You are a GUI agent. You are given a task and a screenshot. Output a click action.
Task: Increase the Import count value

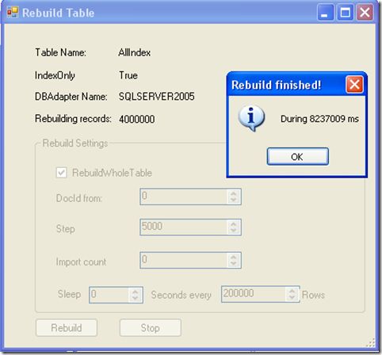[233, 257]
